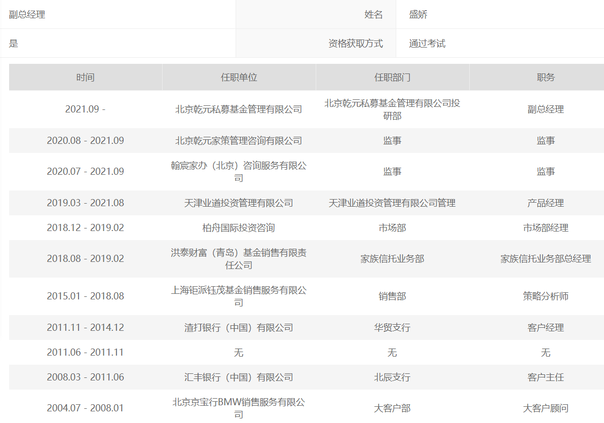Click the '姓名' label
The image size is (604, 423).
pos(373,15)
